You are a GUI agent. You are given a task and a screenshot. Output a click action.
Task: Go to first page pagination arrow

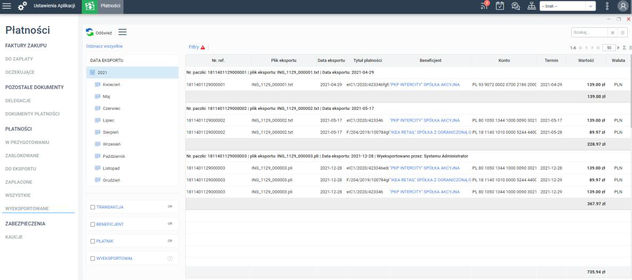[580, 47]
